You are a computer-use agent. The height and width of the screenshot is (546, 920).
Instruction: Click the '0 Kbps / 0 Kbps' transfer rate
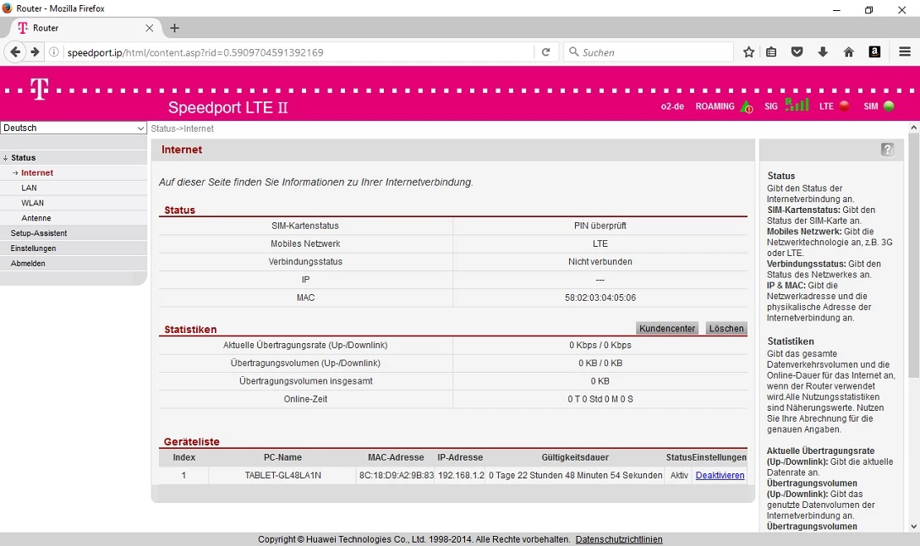click(600, 346)
